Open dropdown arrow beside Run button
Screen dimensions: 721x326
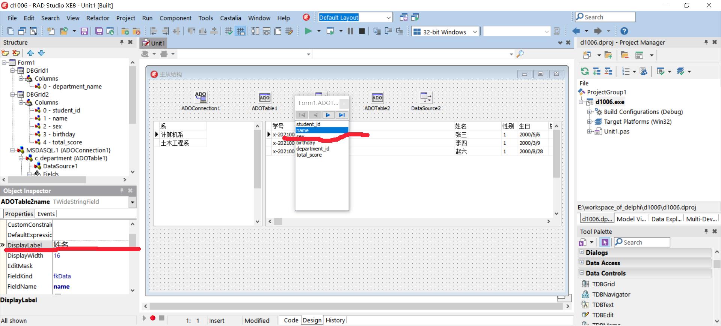pyautogui.click(x=319, y=31)
